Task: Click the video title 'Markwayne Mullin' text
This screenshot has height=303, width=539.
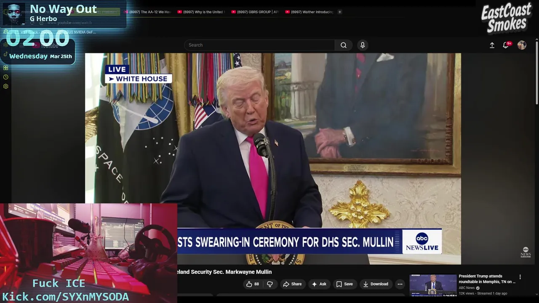Action: click(x=248, y=272)
